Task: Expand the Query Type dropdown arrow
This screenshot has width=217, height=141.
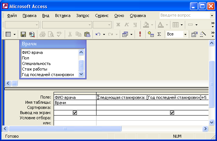Action: pyautogui.click(x=131, y=34)
